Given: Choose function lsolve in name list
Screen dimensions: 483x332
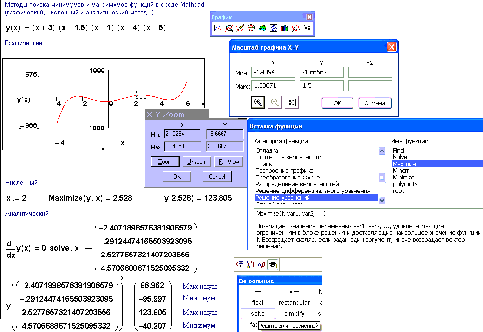Looking at the screenshot, I should tap(437, 157).
